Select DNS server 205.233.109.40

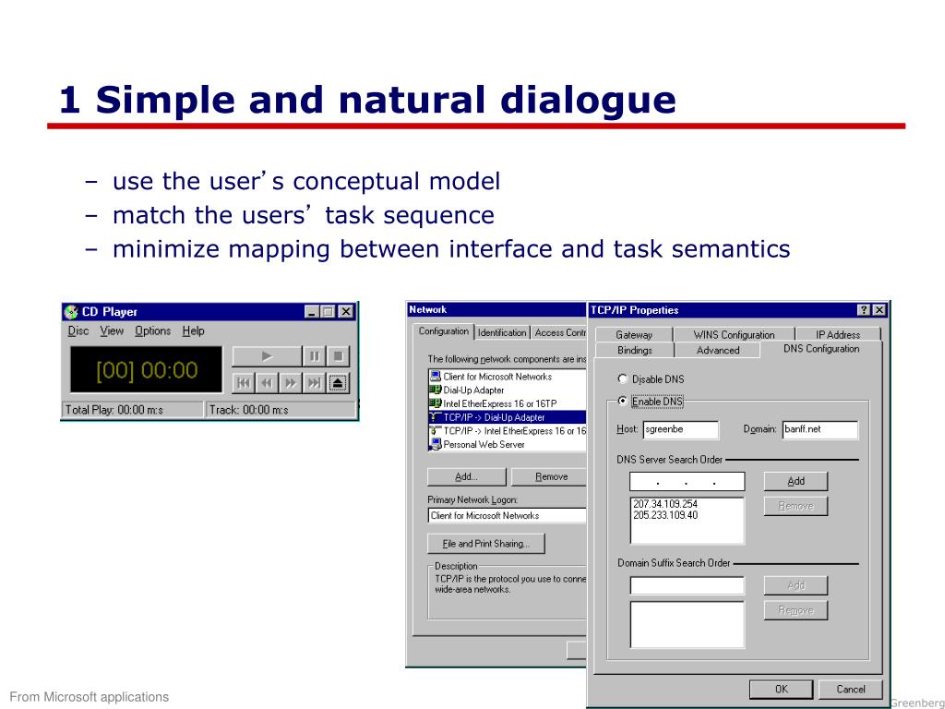[665, 515]
